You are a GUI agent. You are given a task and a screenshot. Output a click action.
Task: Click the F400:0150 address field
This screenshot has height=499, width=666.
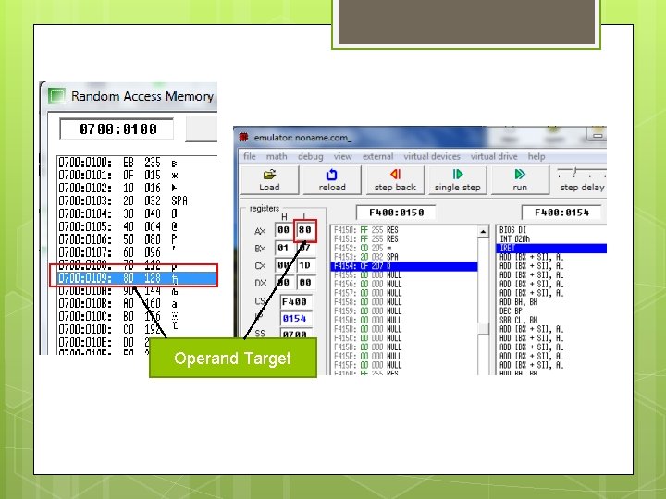[396, 213]
